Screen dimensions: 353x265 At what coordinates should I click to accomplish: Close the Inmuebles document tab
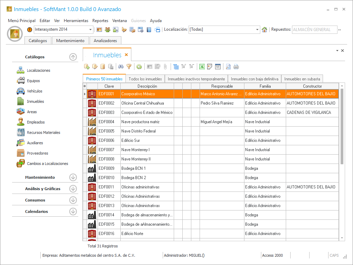(x=126, y=55)
